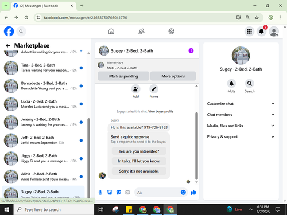Send quick reply 'Yes, are you interested?'

pyautogui.click(x=139, y=151)
